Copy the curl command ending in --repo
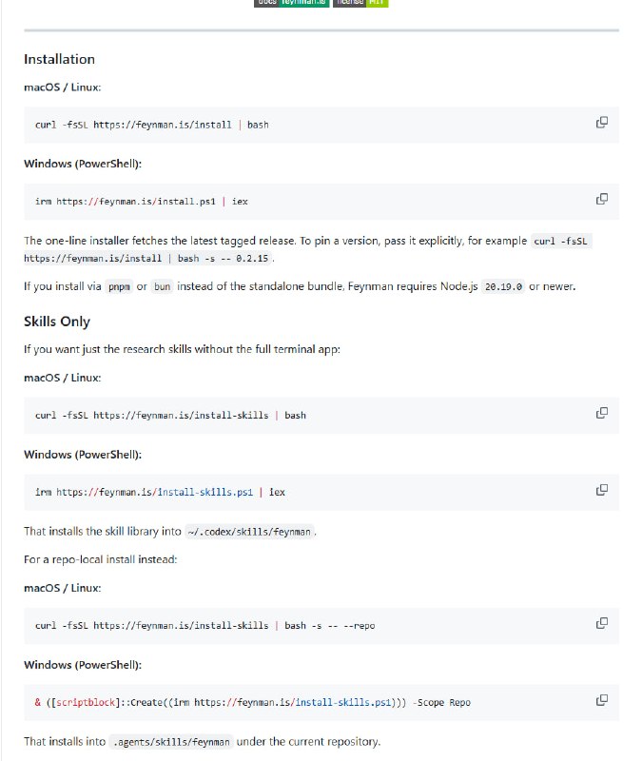The height and width of the screenshot is (761, 642). [601, 623]
